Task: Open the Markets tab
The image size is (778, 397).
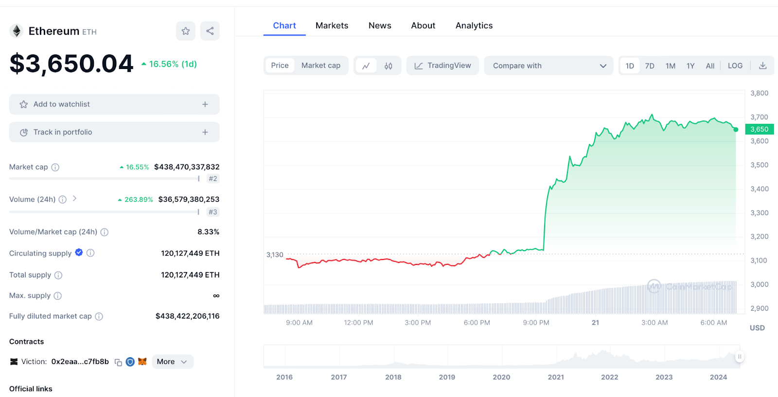Action: point(332,26)
